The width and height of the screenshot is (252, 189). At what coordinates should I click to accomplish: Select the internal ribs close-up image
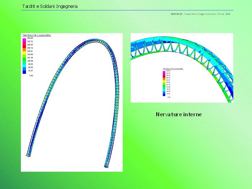[x=181, y=68]
